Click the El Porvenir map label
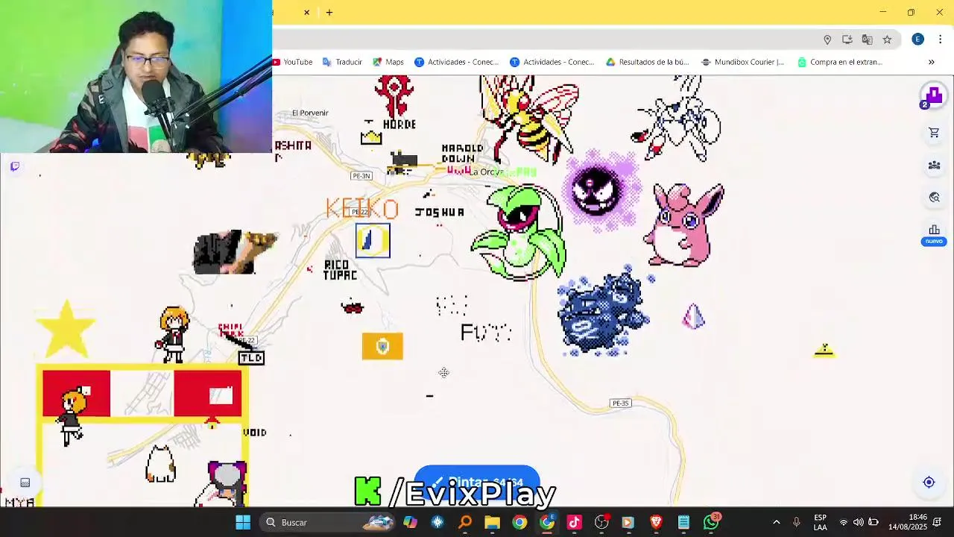Screen dimensions: 954x537 310,113
